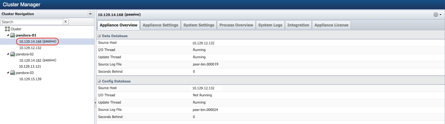Collapse the pandora-02 tree node arrow

pos(8,54)
